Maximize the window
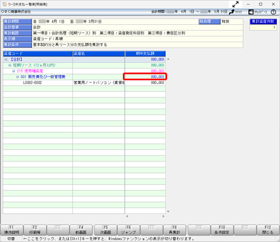Screen dimensions: 280x242 coord(261,4)
